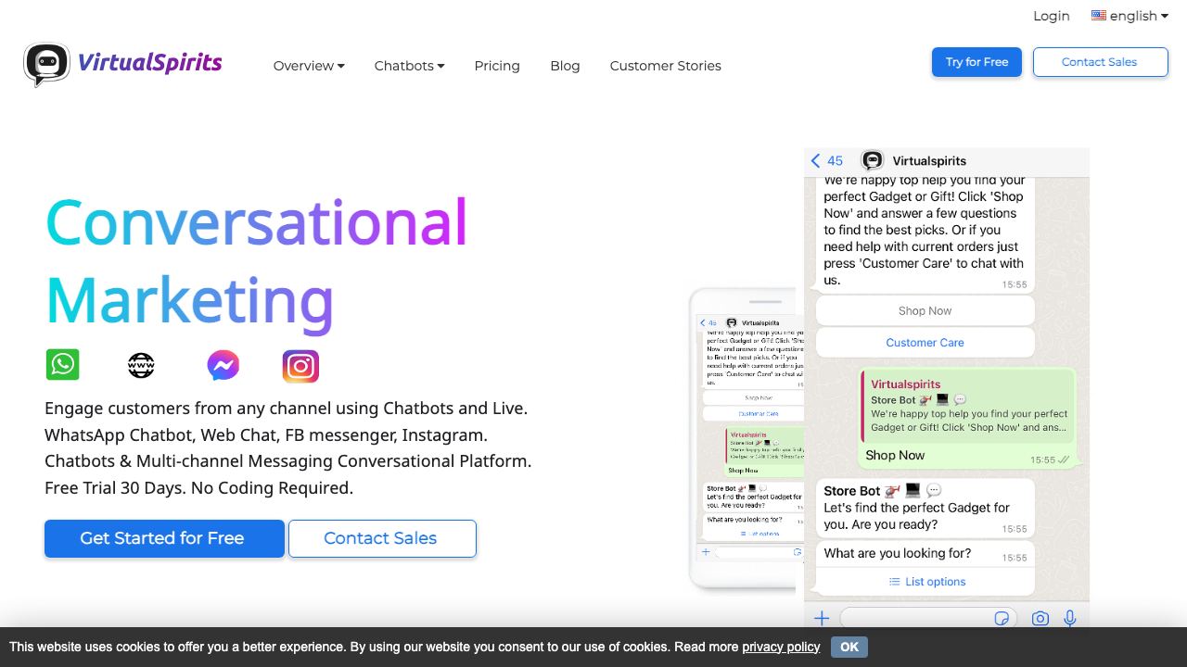
Task: Click the US flag language icon
Action: 1099,15
